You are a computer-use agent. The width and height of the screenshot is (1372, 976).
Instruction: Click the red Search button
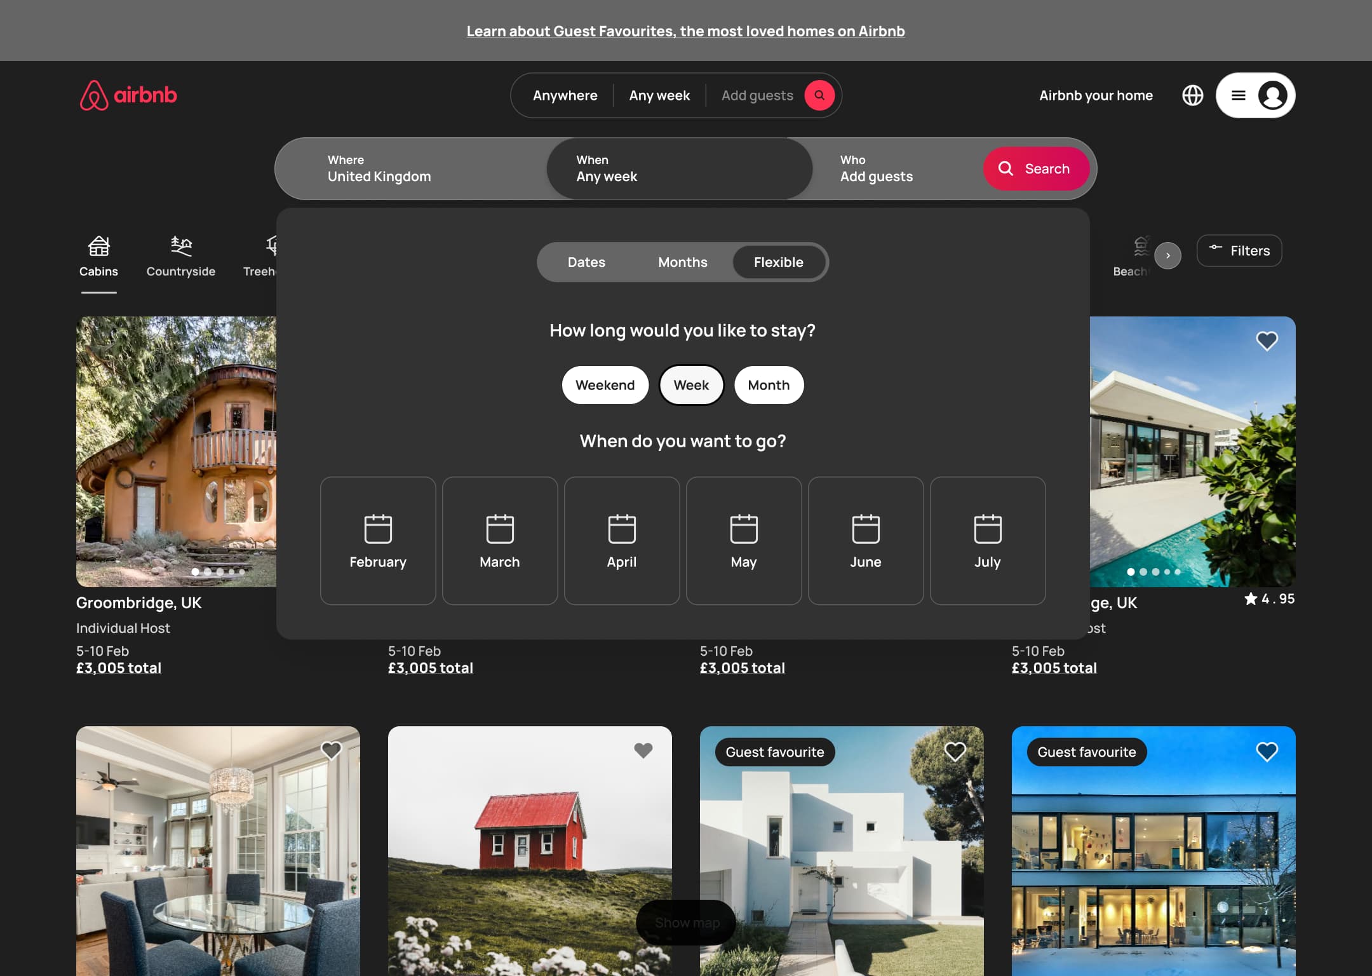(1036, 168)
